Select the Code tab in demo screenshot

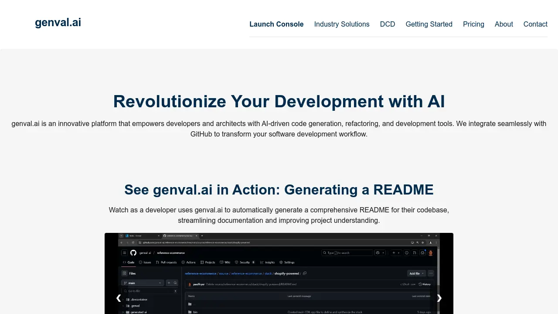(129, 263)
